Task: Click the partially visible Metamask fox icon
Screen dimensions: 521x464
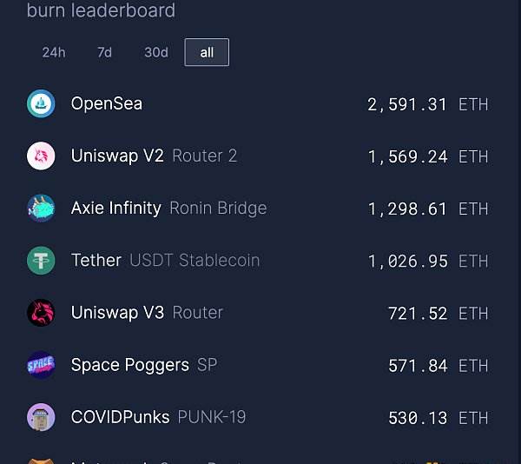Action: click(41, 461)
